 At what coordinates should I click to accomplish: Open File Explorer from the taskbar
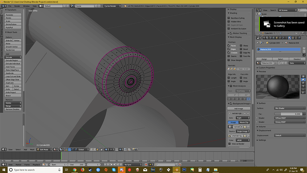click(x=215, y=170)
